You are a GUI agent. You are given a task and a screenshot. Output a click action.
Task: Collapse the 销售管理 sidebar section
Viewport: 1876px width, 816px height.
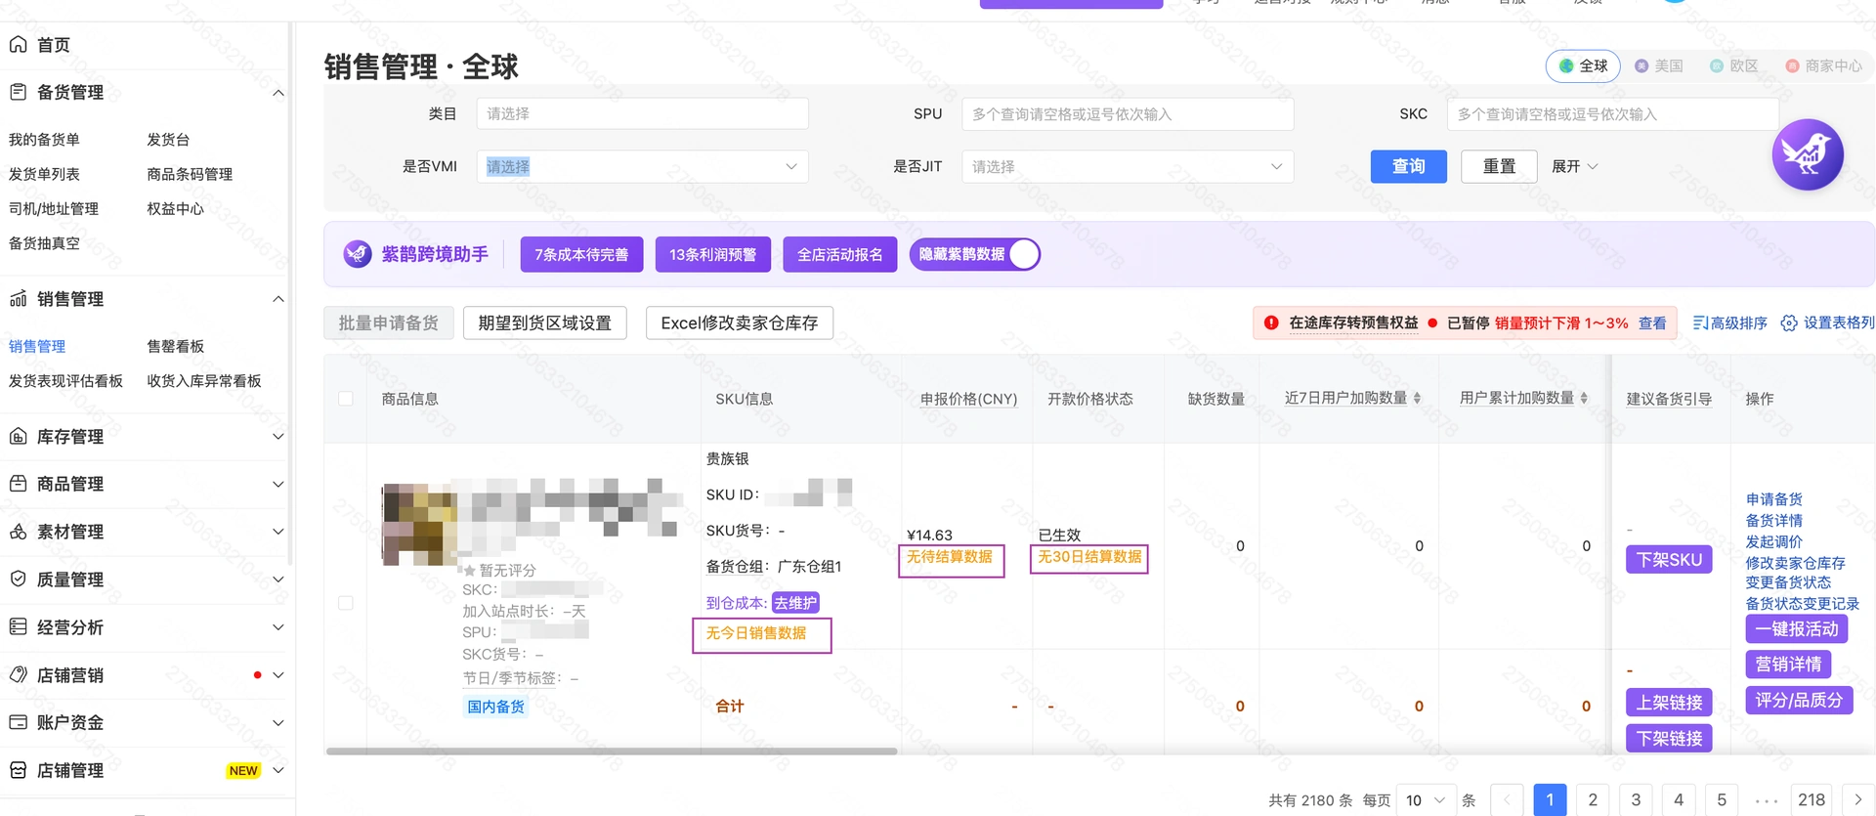click(278, 299)
